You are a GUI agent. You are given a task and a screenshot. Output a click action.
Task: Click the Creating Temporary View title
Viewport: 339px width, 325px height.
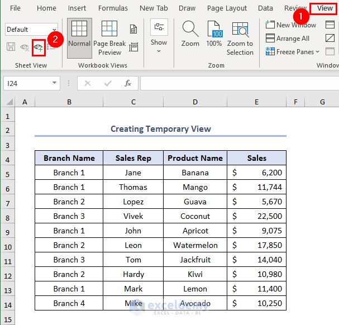click(x=161, y=129)
